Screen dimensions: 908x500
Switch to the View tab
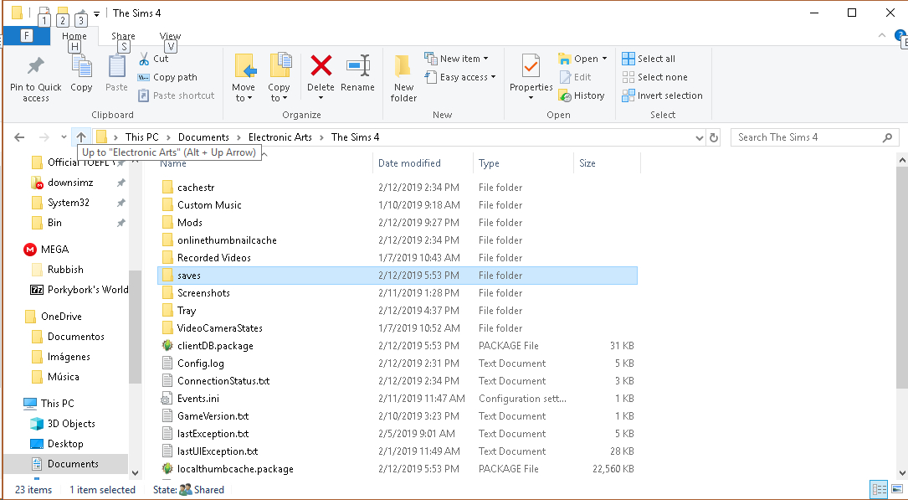click(170, 36)
